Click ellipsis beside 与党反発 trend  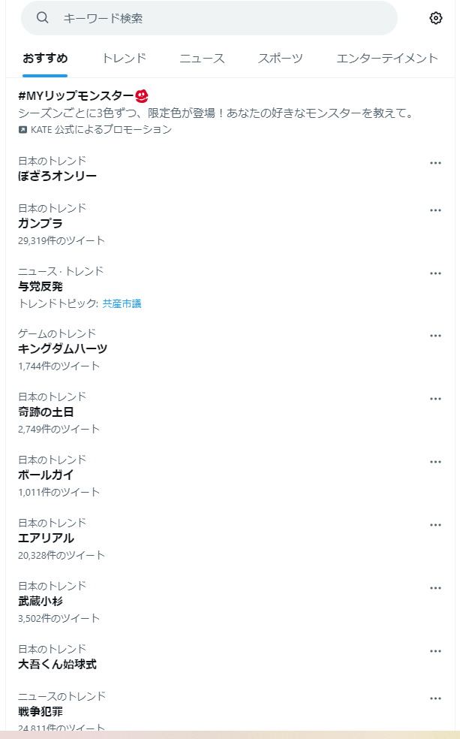pos(435,273)
